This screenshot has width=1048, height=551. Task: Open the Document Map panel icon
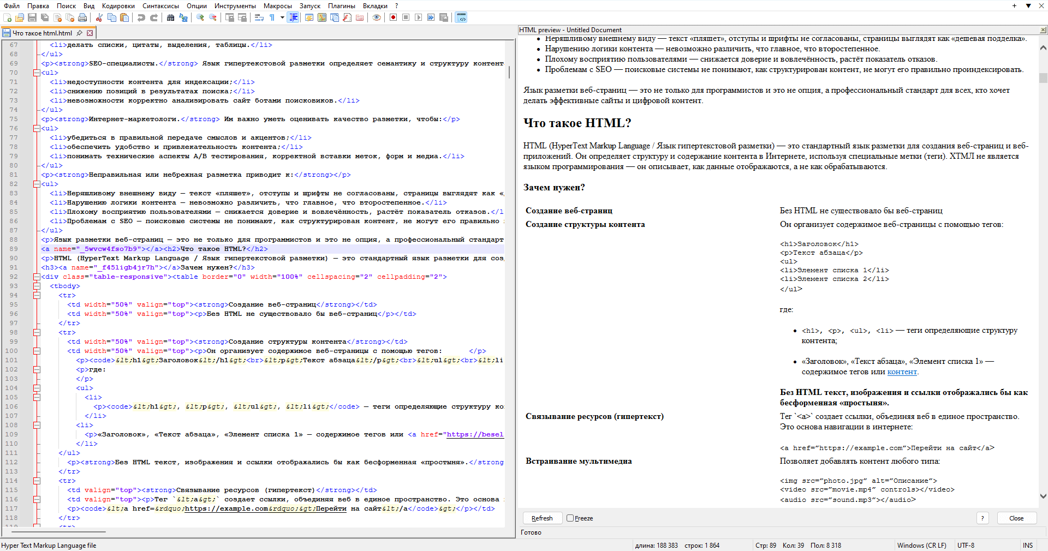(x=321, y=17)
